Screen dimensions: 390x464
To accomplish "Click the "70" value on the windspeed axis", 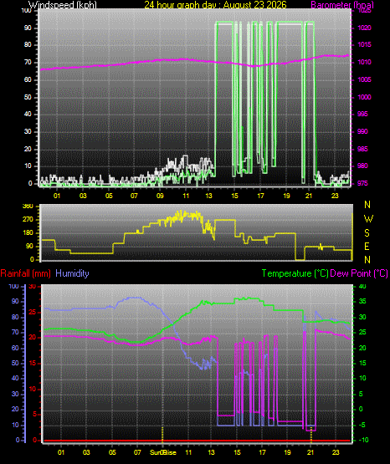I will (x=28, y=63).
